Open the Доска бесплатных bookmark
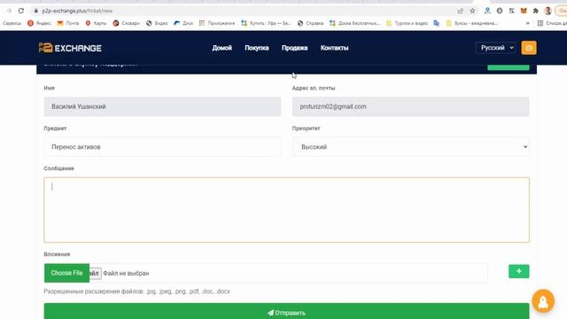The image size is (567, 319). 354,23
